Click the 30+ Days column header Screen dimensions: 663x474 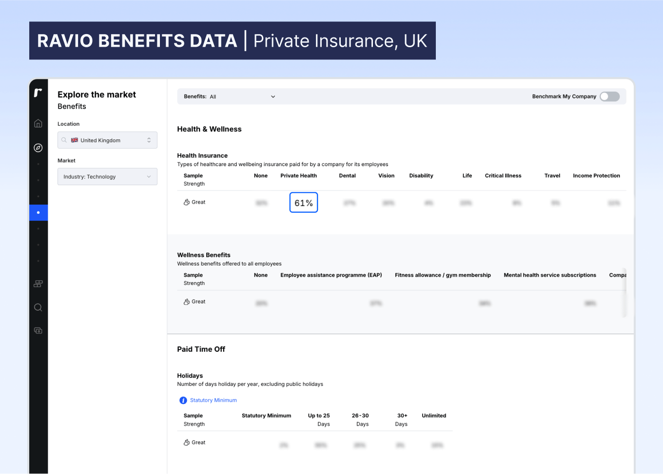pyautogui.click(x=401, y=420)
